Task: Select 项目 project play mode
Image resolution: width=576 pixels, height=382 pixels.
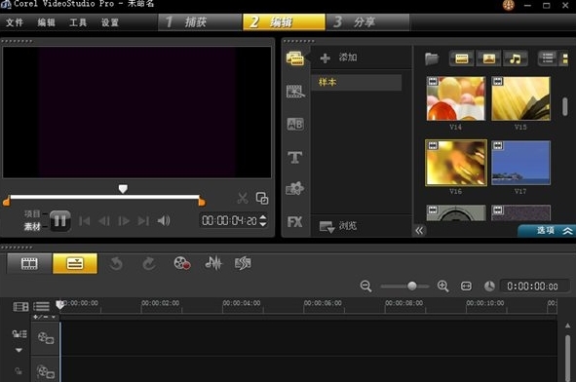Action: click(x=32, y=213)
